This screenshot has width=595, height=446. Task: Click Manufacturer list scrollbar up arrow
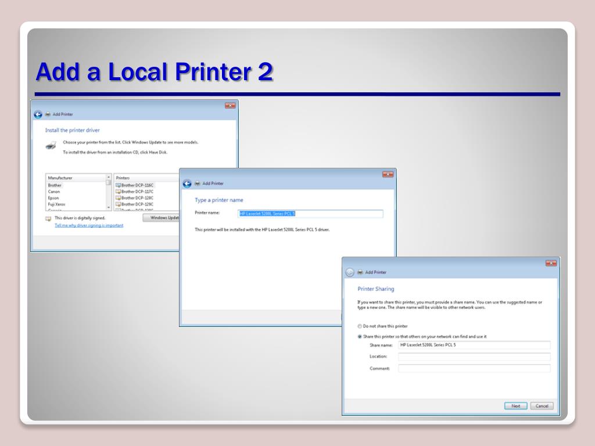[x=109, y=177]
